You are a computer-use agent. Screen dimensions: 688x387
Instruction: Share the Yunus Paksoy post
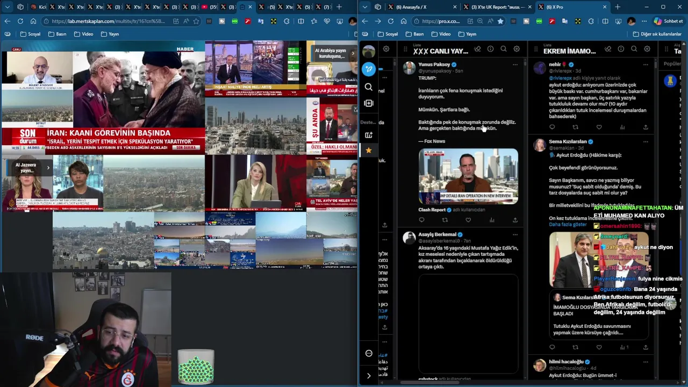pyautogui.click(x=515, y=220)
